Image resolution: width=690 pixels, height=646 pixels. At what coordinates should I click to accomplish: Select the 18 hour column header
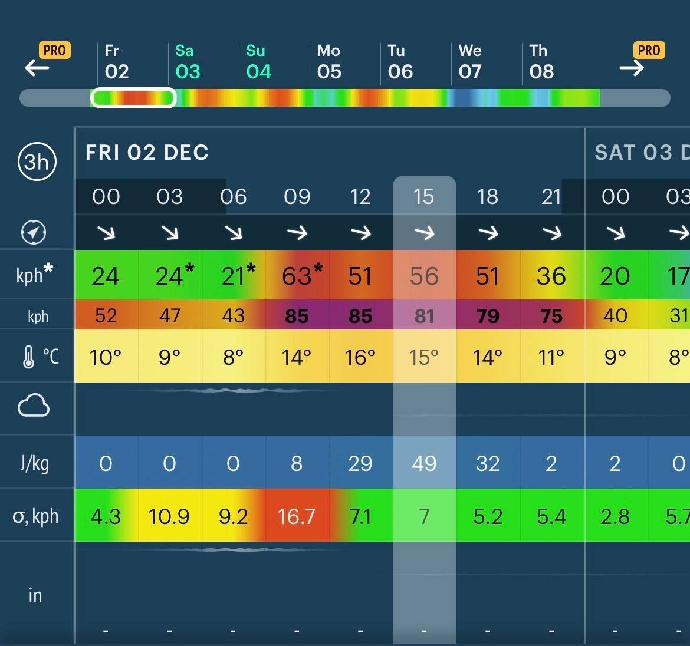(487, 197)
